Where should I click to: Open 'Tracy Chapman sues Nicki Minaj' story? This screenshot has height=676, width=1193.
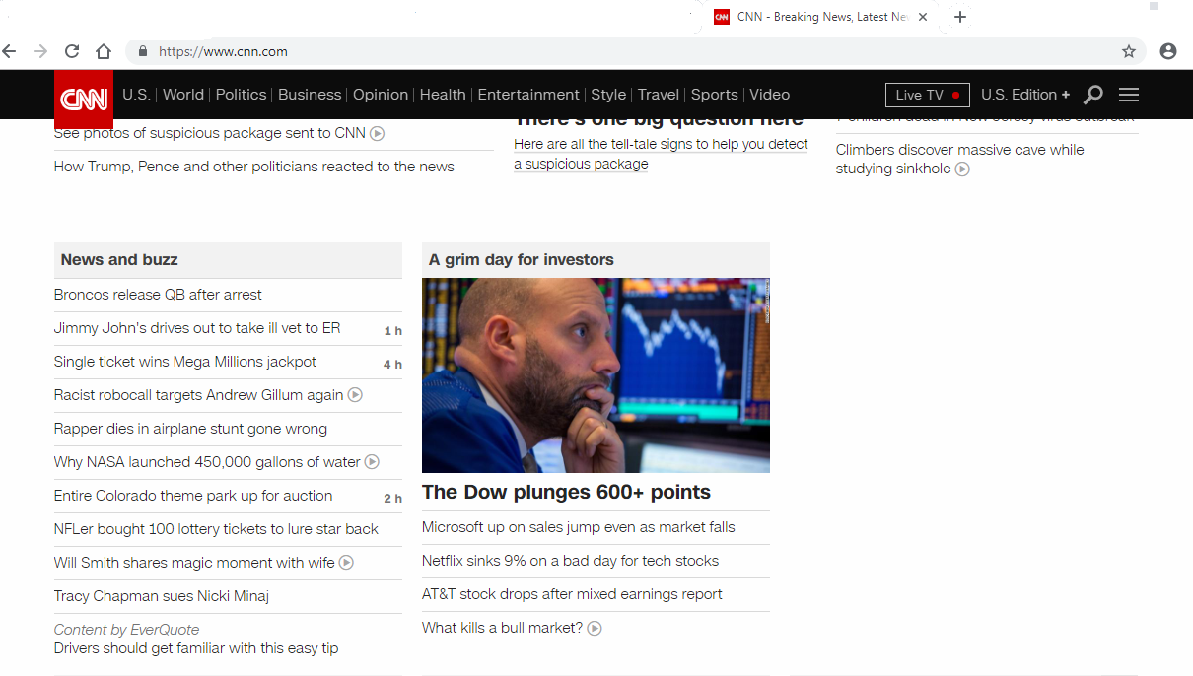pos(162,596)
